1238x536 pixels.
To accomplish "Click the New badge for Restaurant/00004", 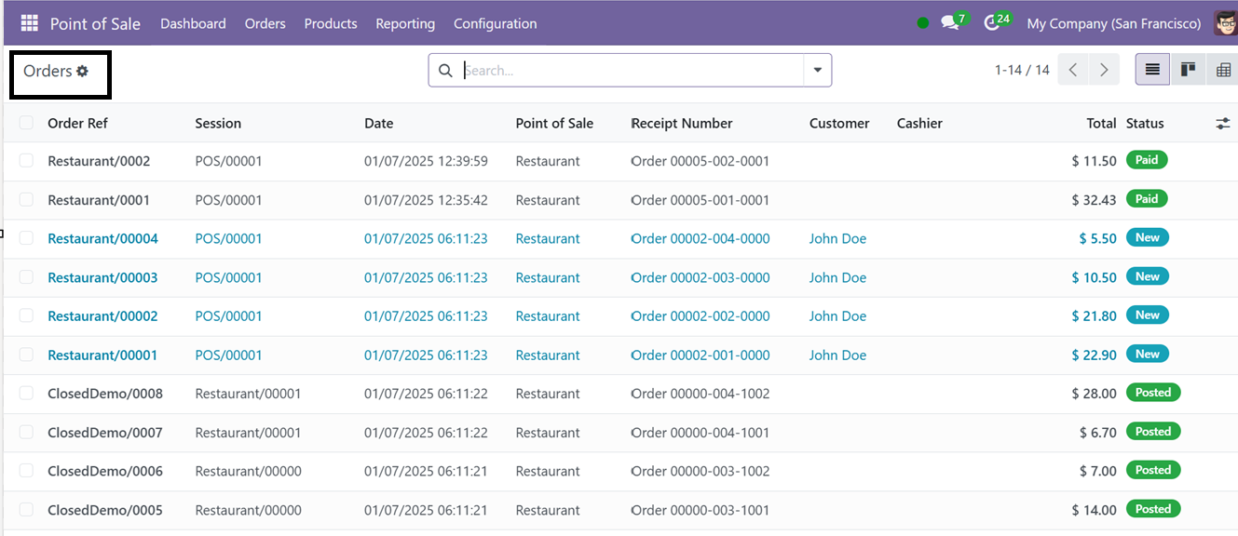I will click(x=1148, y=237).
